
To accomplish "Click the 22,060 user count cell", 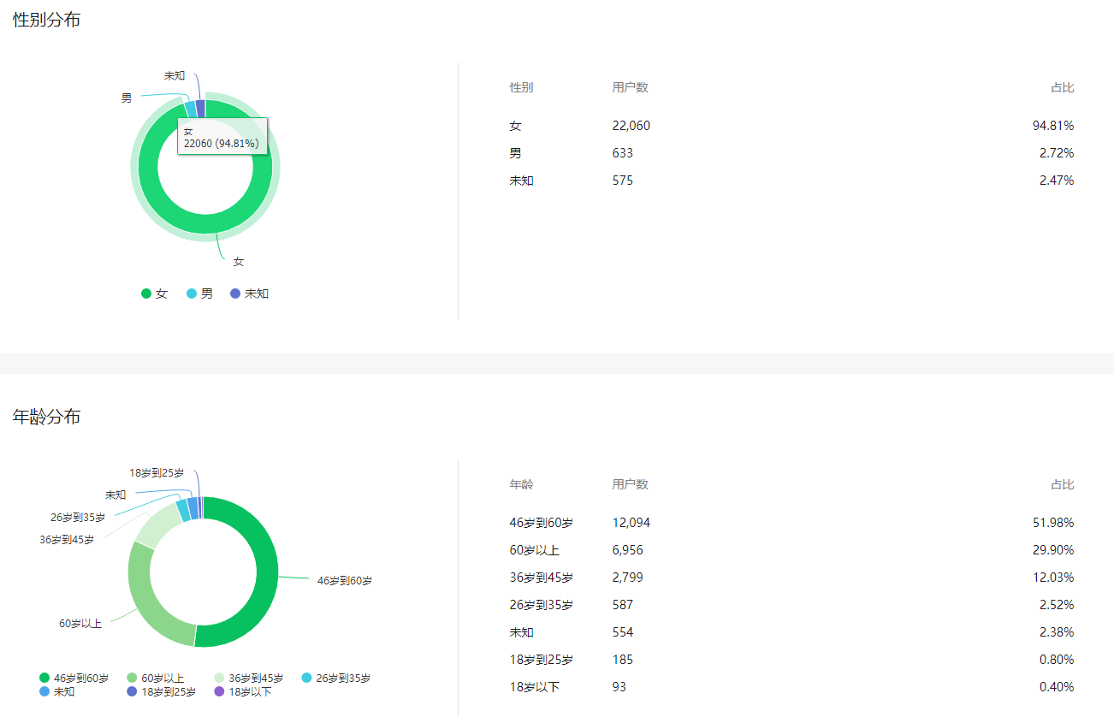I will [x=631, y=126].
